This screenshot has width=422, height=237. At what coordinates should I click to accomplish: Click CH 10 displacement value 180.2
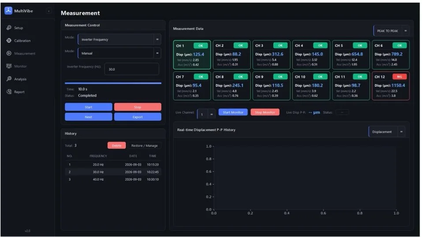coord(317,85)
